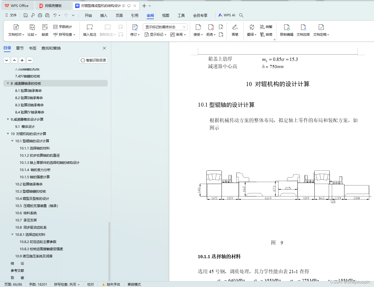Switch to the 找稻壳模板 window tab

53,6
